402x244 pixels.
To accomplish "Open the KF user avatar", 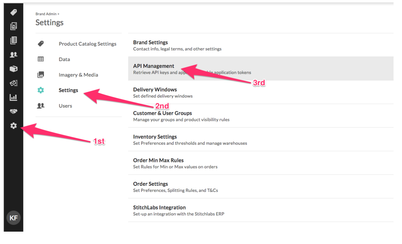I will tap(13, 218).
